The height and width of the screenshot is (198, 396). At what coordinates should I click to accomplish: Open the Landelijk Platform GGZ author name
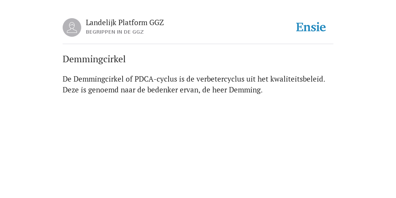[x=125, y=23]
